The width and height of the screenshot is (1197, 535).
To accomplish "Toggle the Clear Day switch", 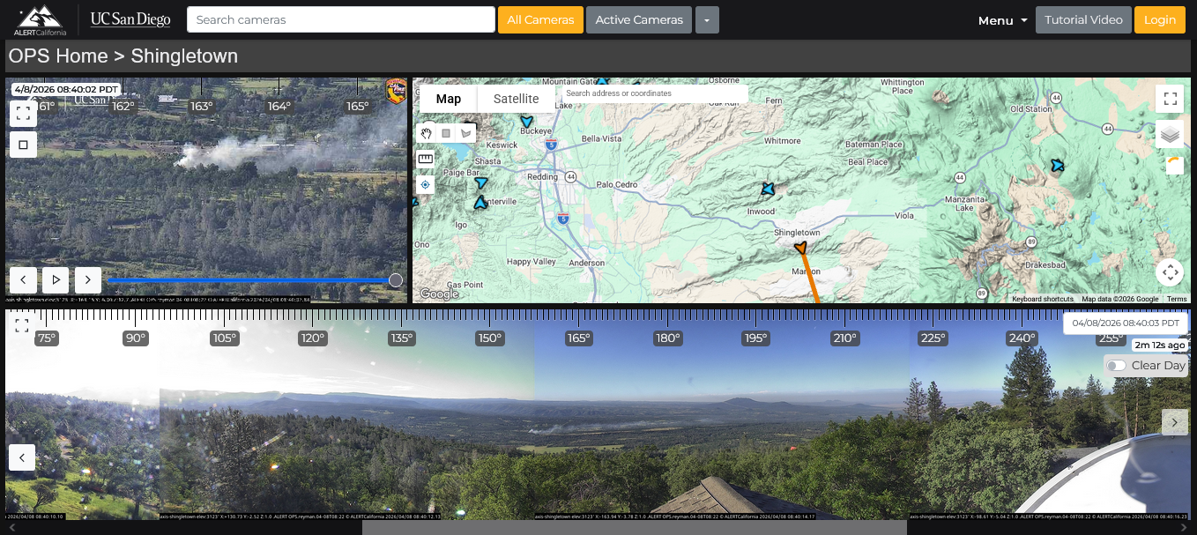I will click(1117, 366).
